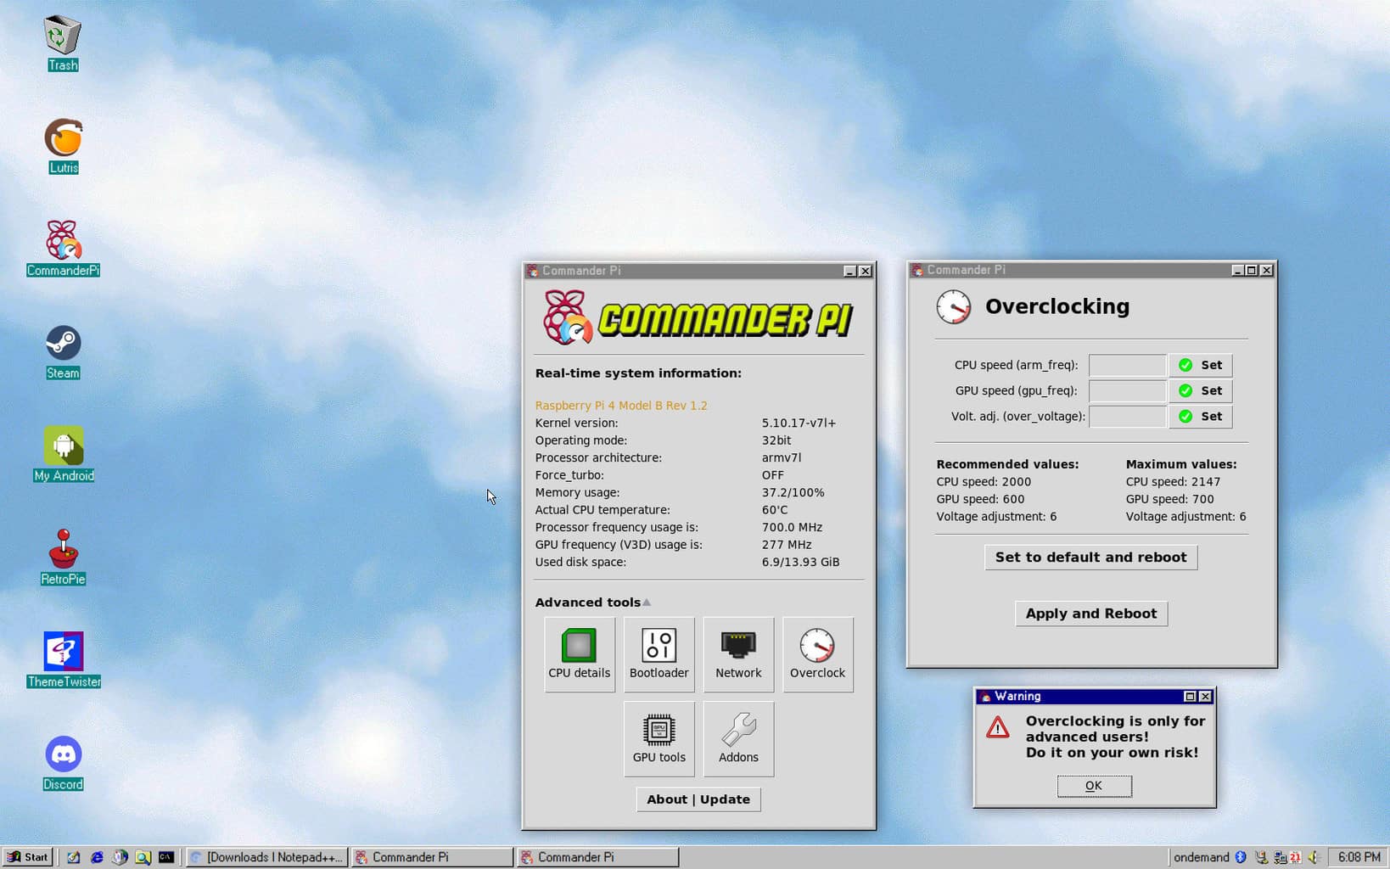
Task: Click the CPU speed (arm_freq) input field
Action: [1127, 365]
